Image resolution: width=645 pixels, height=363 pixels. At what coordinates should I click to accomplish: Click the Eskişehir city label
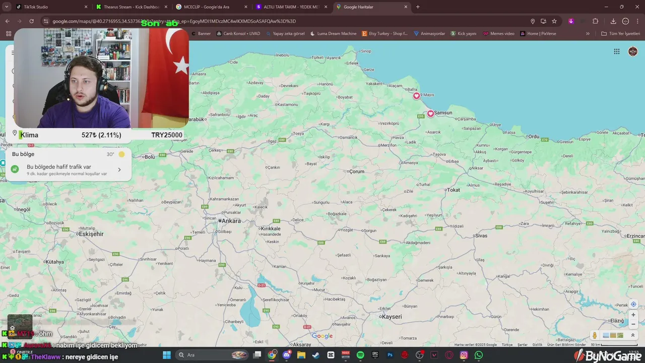(91, 234)
